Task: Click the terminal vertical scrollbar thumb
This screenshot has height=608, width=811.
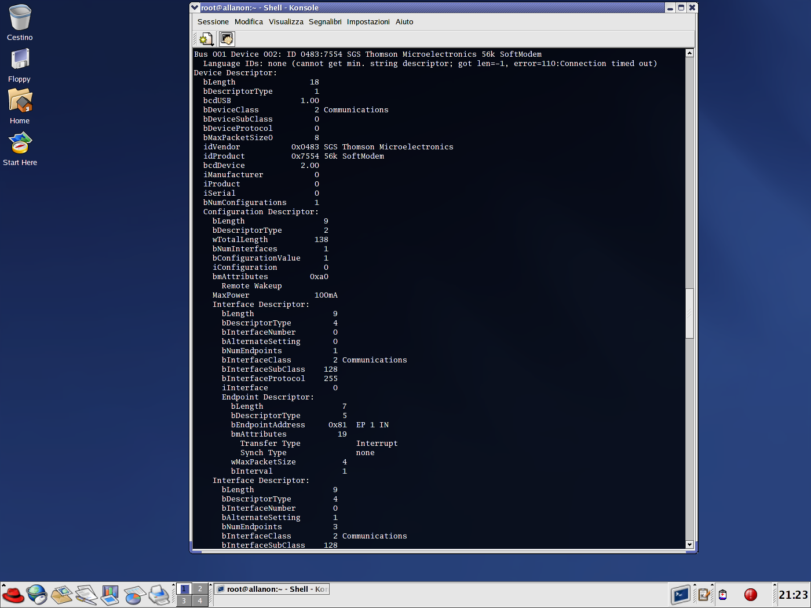Action: point(689,313)
